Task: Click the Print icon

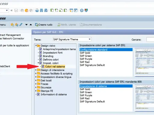Action: point(37,10)
